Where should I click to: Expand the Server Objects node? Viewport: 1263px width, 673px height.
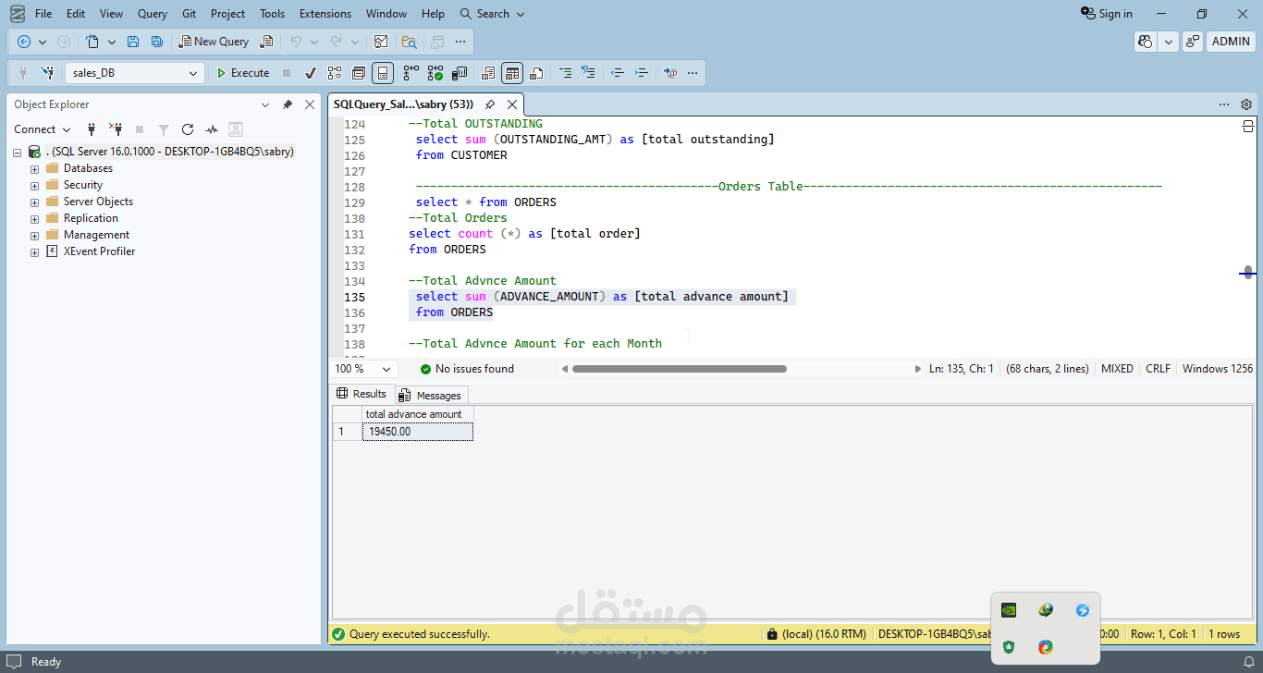point(35,202)
